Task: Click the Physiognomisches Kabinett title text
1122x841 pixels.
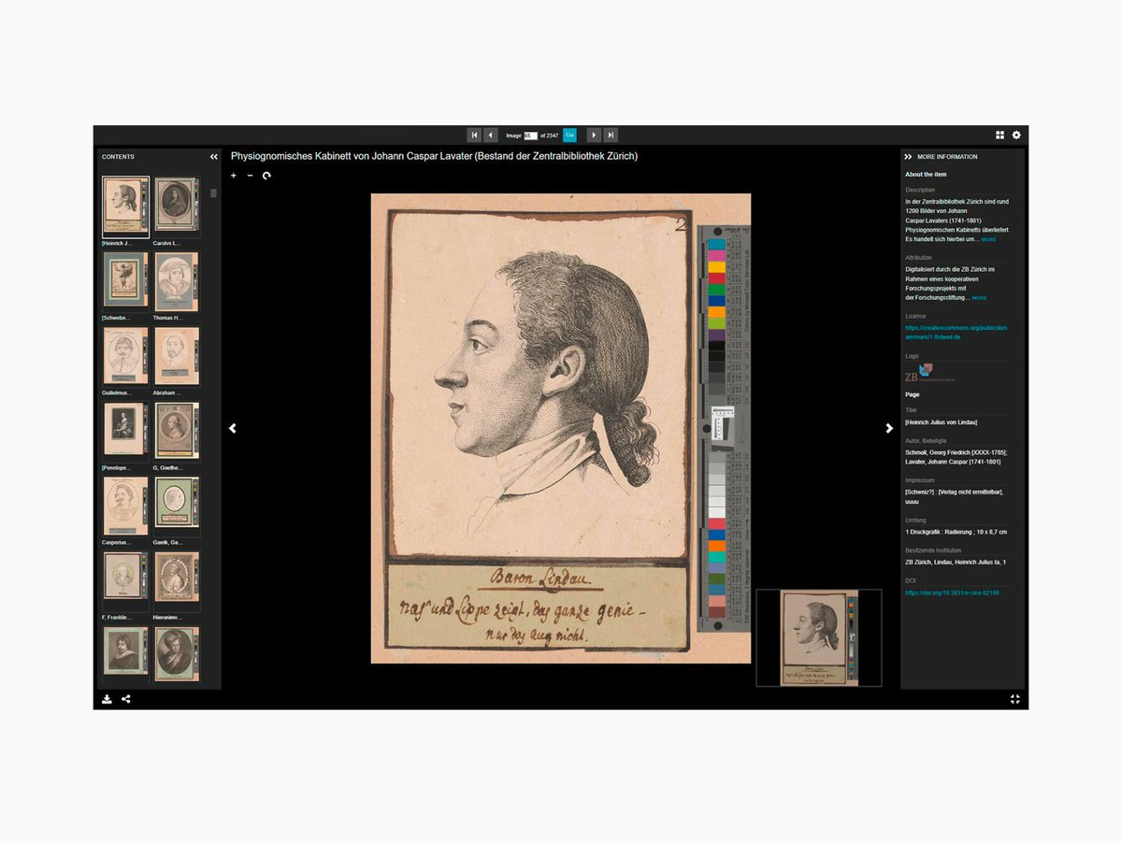Action: (x=434, y=156)
